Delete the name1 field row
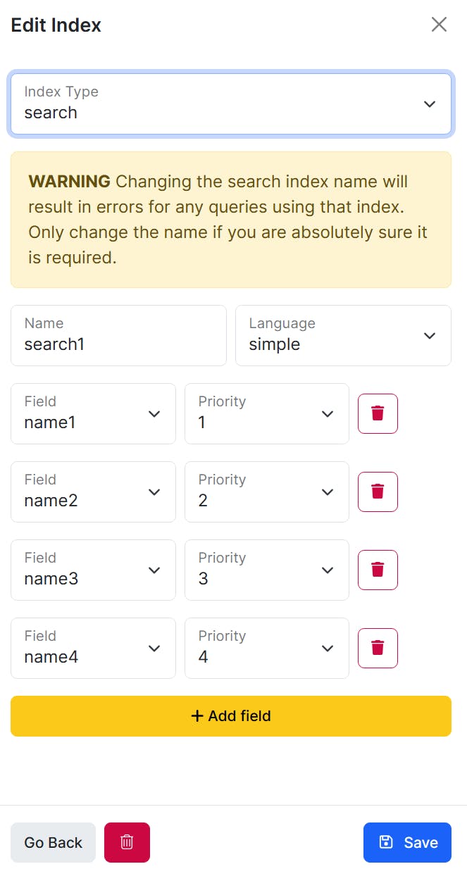Screen dimensions: 467x876 point(378,413)
